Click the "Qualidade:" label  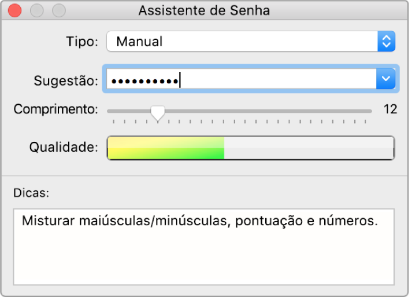pos(64,148)
